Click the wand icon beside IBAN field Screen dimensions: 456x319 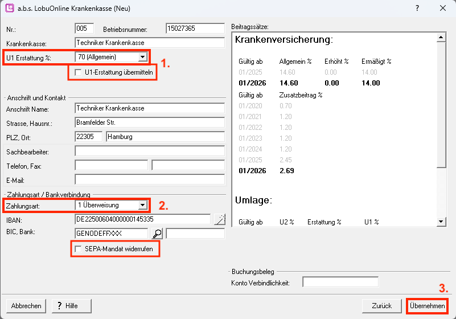point(219,219)
